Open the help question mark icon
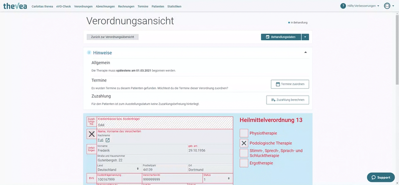 coord(343,6)
